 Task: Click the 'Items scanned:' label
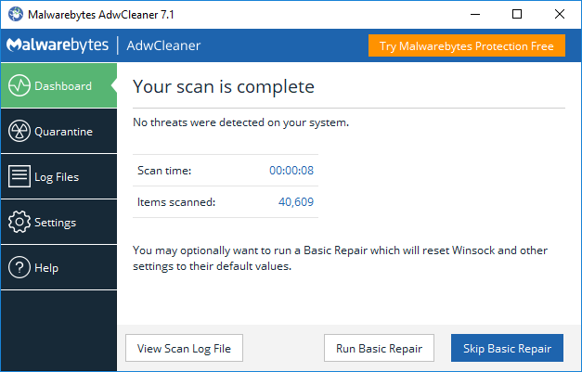point(176,202)
